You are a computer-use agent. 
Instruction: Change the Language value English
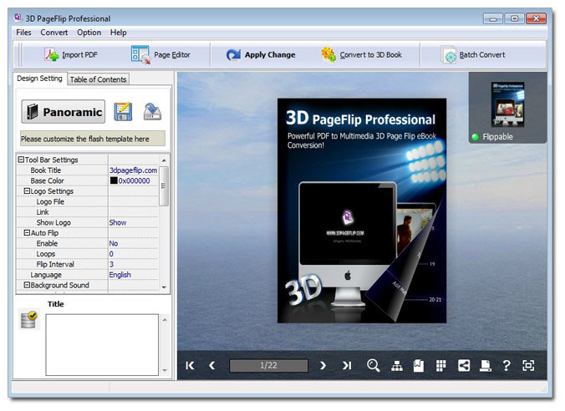click(120, 275)
